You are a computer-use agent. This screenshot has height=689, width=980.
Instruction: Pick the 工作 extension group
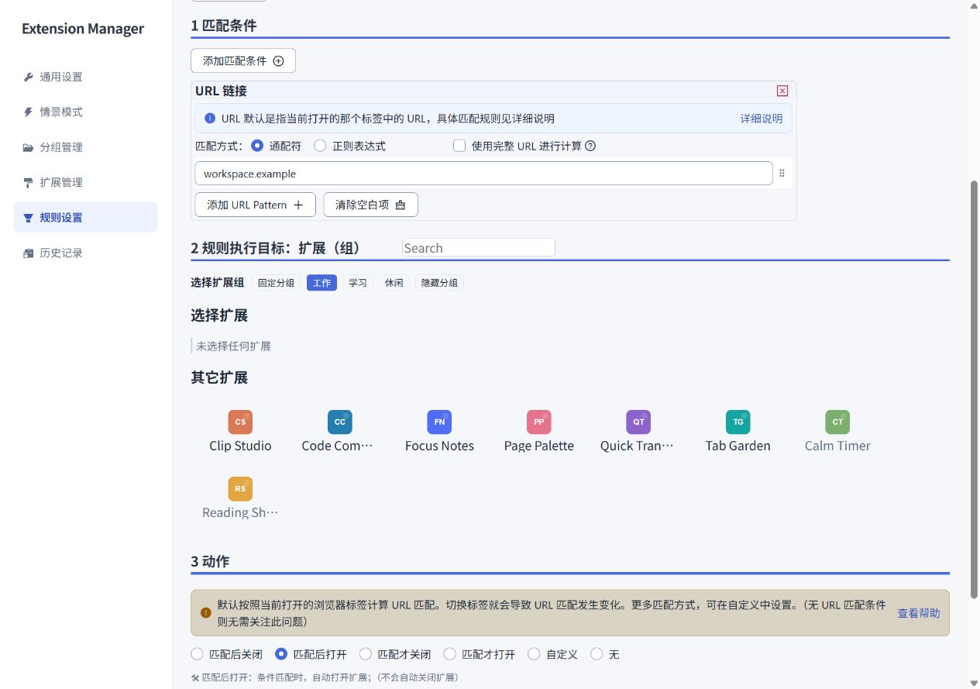tap(322, 283)
